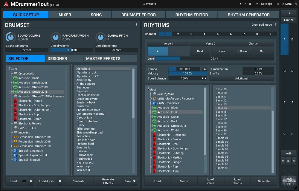Expand the Imported tree node

[x=12, y=133]
